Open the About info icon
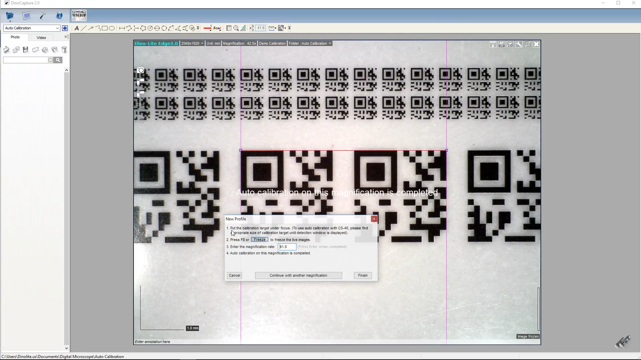Viewport: 641px width, 360px height. pyautogui.click(x=59, y=16)
